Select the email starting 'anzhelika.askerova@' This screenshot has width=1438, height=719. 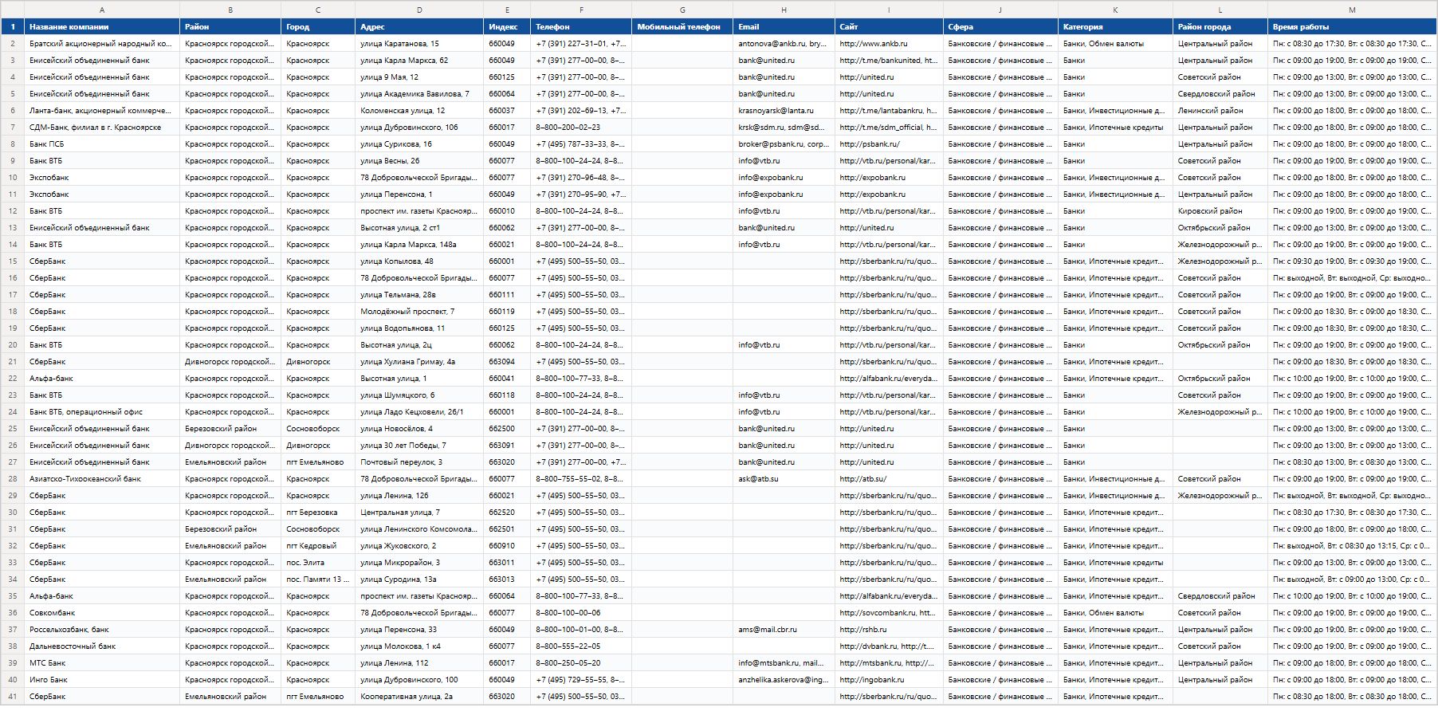784,680
